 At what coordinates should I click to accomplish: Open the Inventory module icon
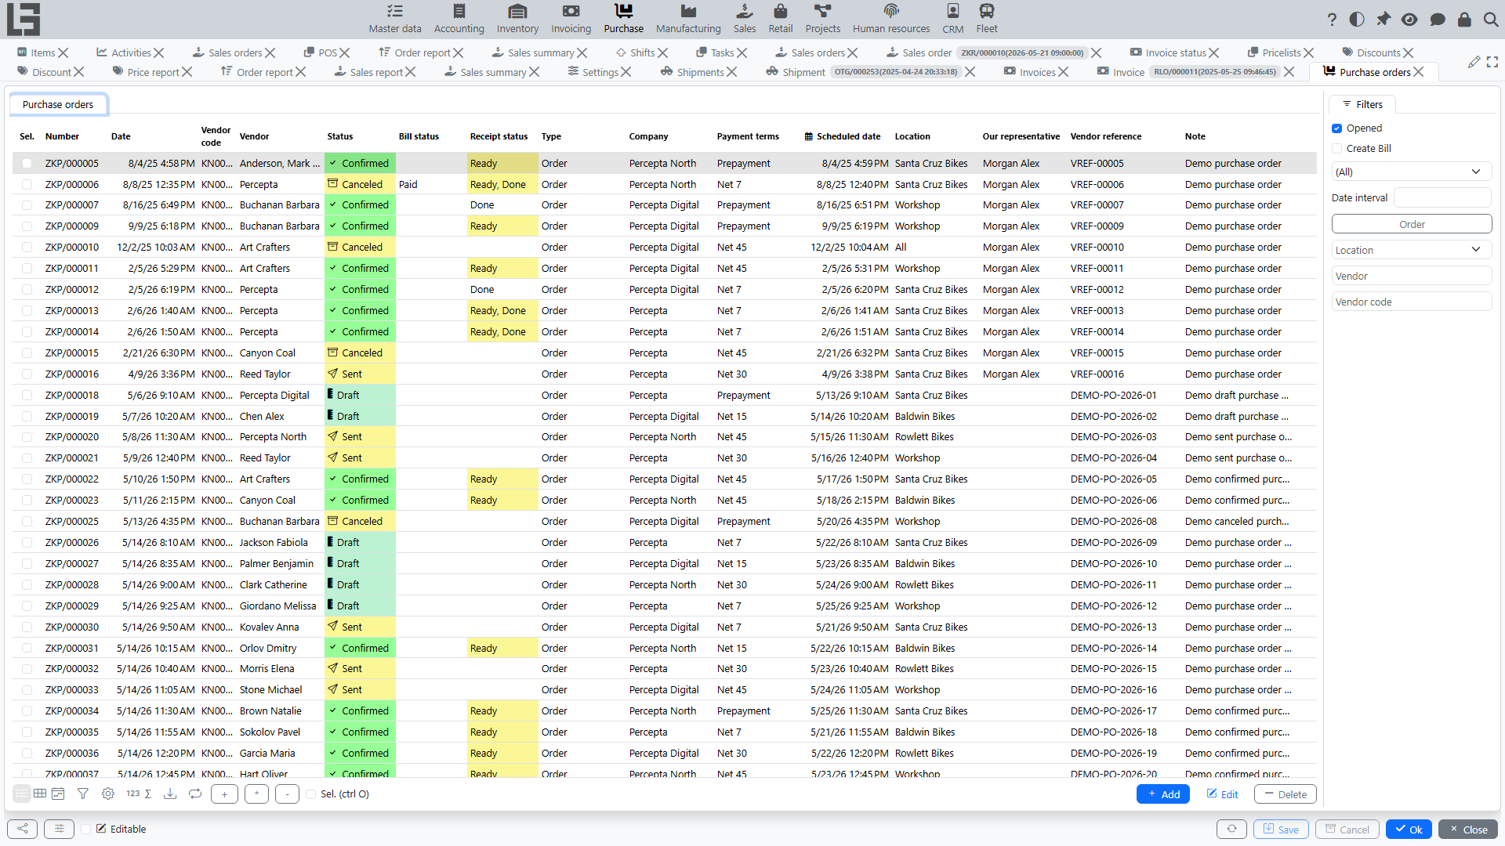pos(517,19)
